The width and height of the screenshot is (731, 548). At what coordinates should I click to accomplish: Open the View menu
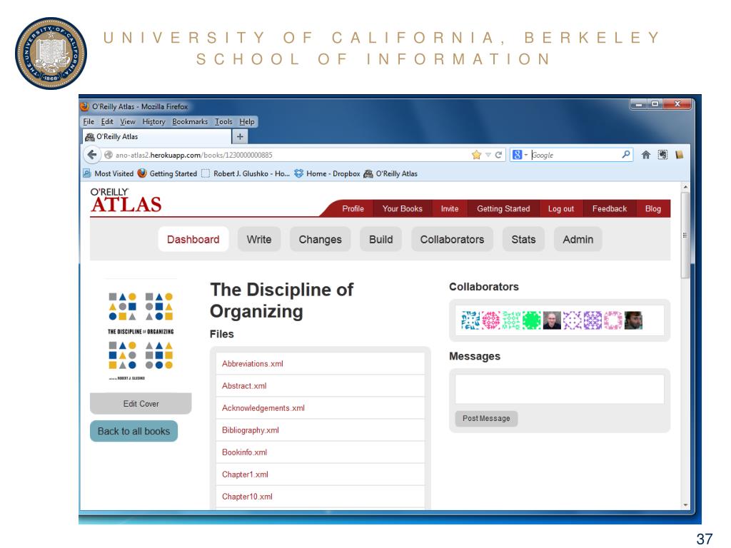tap(128, 121)
